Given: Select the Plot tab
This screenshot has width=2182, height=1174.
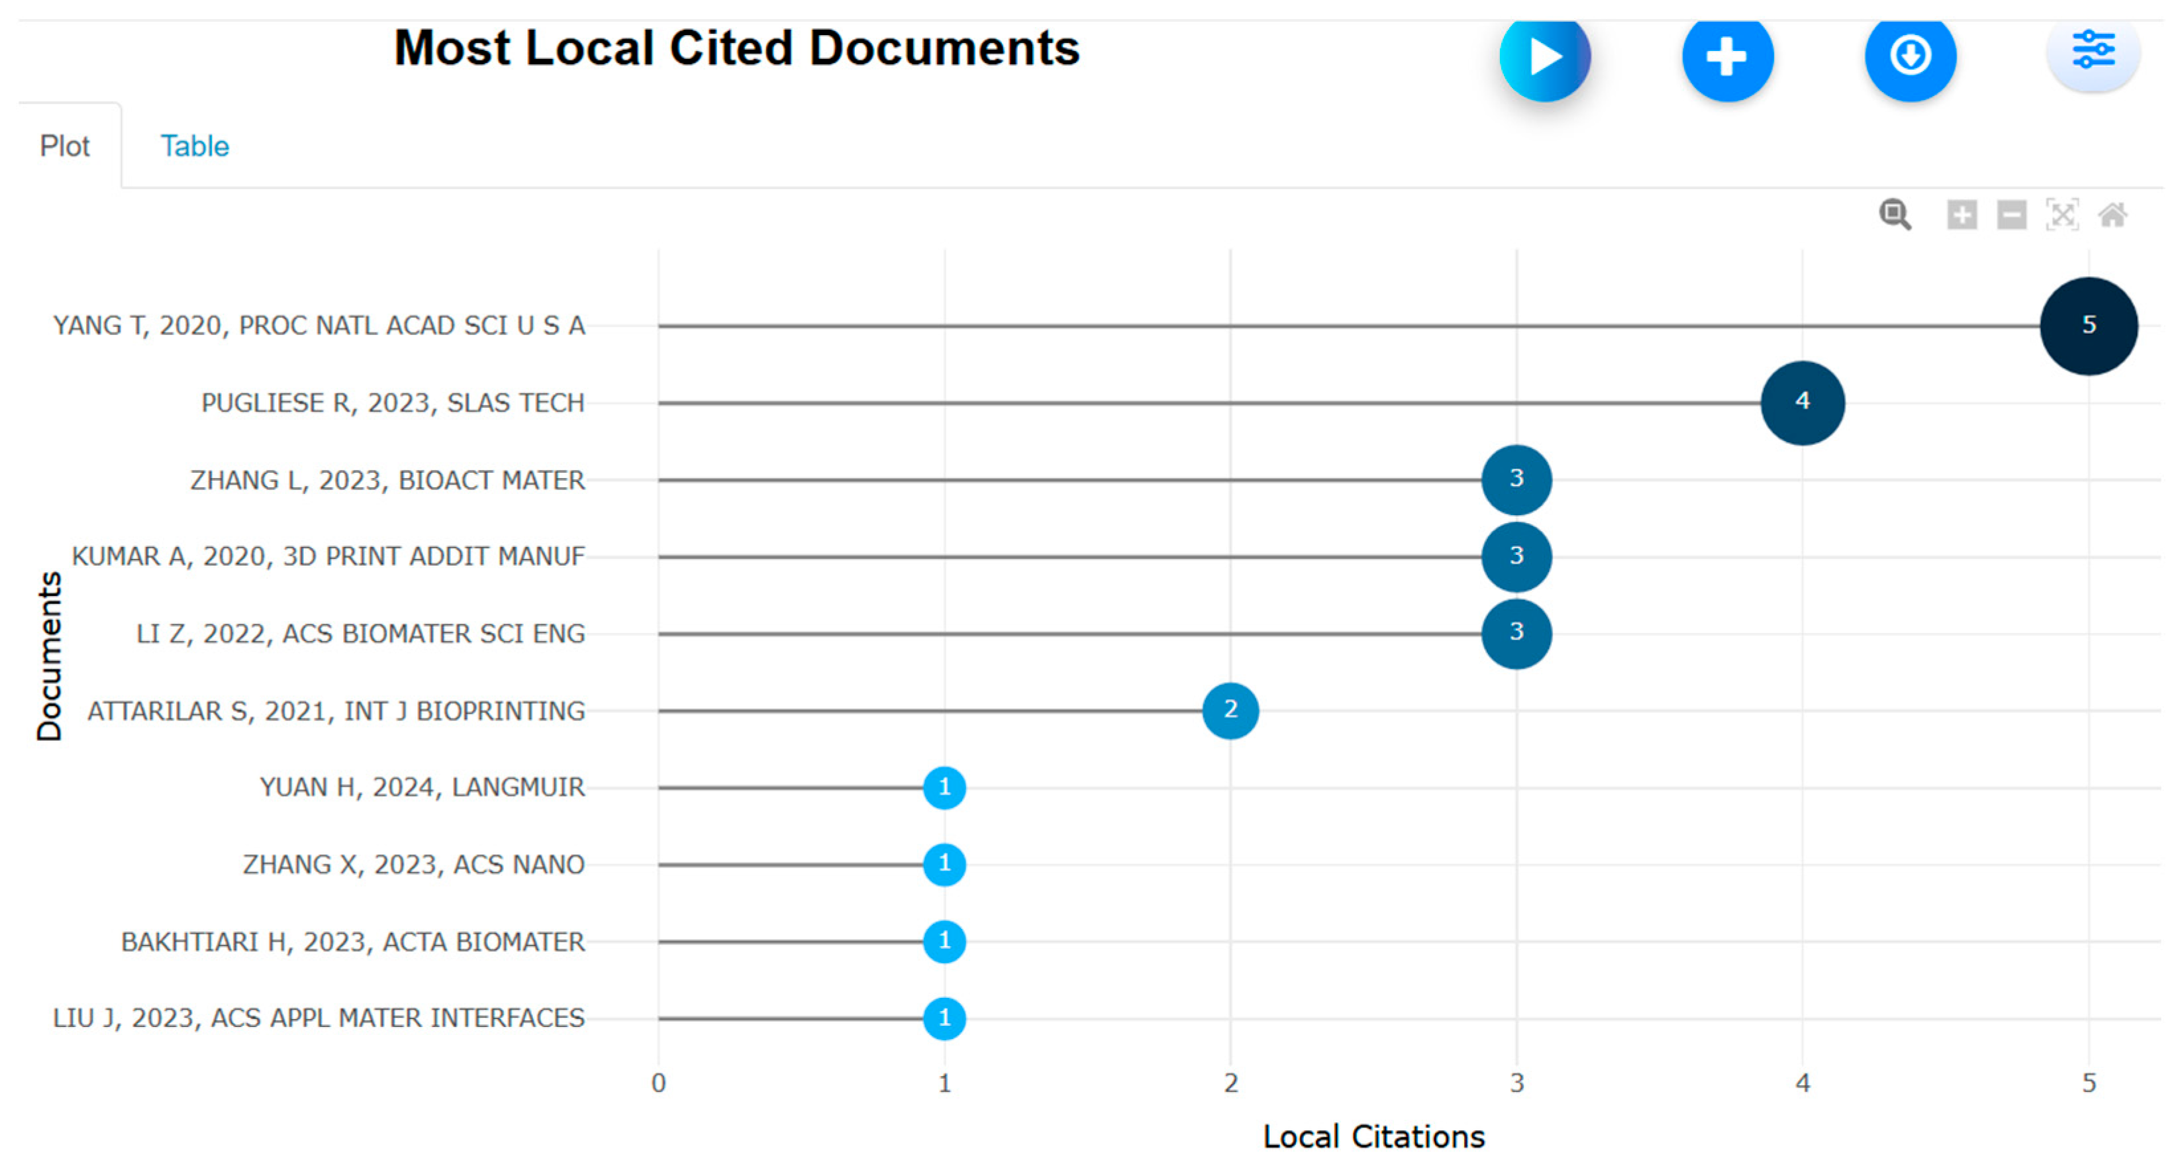Looking at the screenshot, I should (64, 146).
